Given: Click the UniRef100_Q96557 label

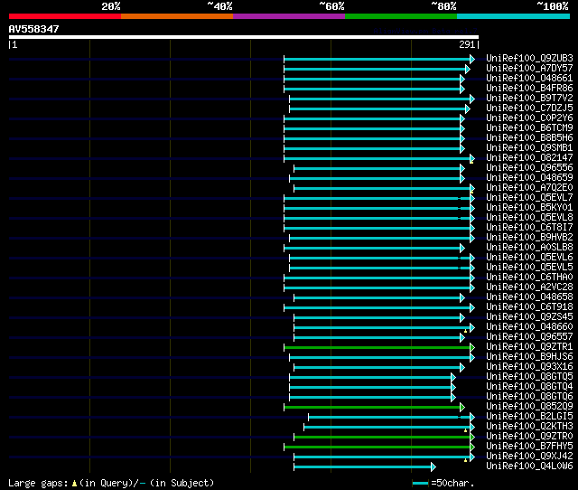Looking at the screenshot, I should (x=529, y=337).
